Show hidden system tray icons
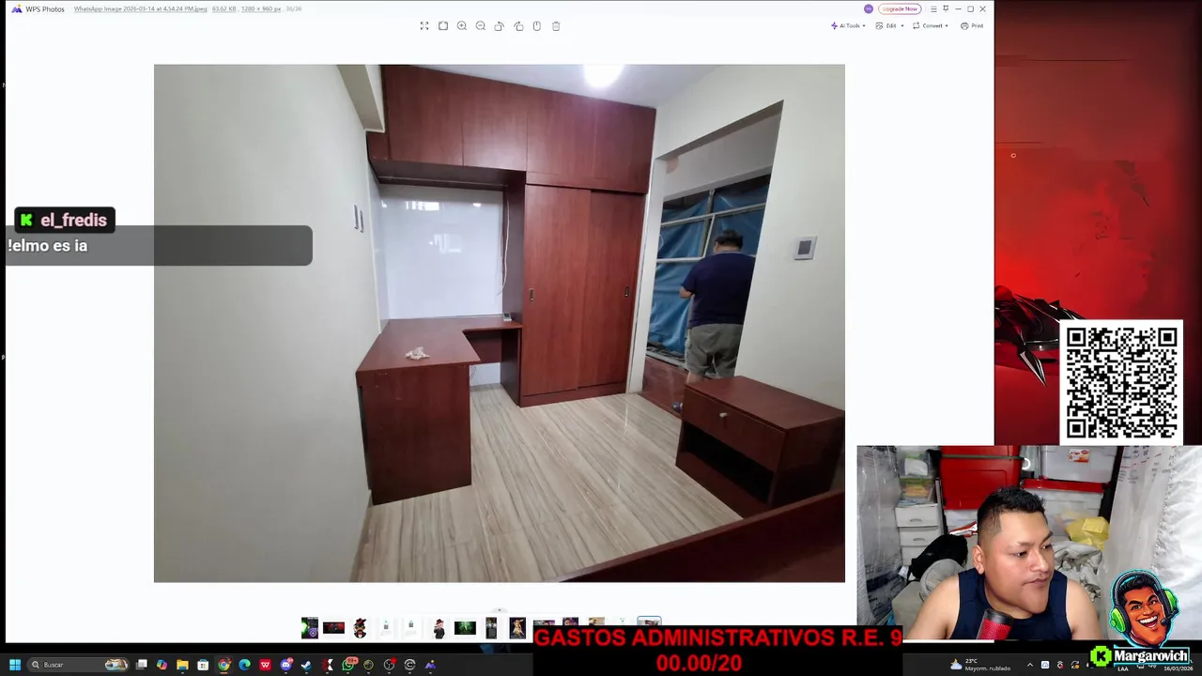 pos(1029,665)
